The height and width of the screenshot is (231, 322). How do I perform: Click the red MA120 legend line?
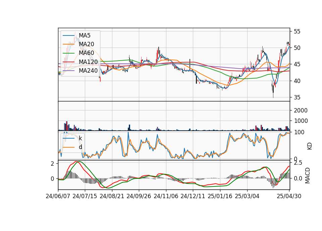pos(68,62)
